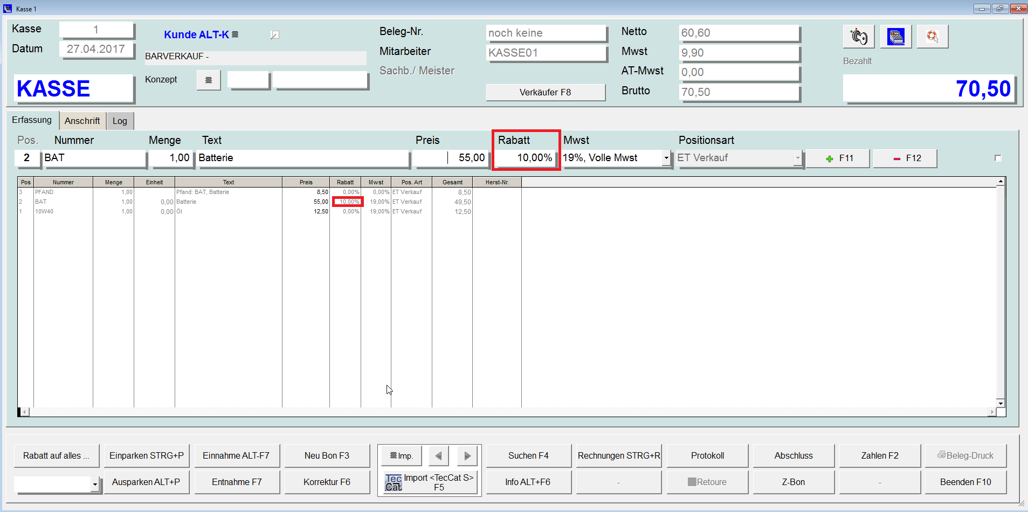Click Info ALT+F6 button
Viewport: 1028px width, 512px height.
tap(528, 482)
